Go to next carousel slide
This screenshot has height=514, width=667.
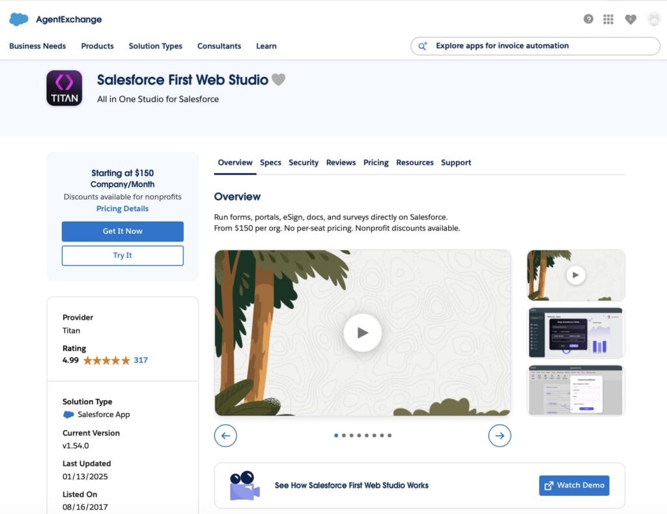500,436
